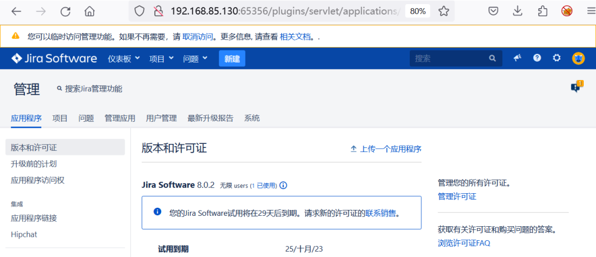
Task: Open the browser home page icon
Action: click(90, 12)
